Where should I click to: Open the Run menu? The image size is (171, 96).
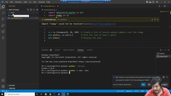[x=35, y=2]
